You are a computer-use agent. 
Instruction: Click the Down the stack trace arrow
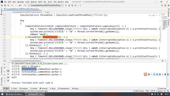click(8, 67)
